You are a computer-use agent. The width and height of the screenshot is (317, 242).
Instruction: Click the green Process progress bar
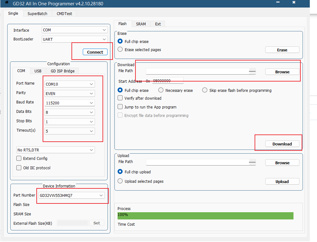click(205, 216)
